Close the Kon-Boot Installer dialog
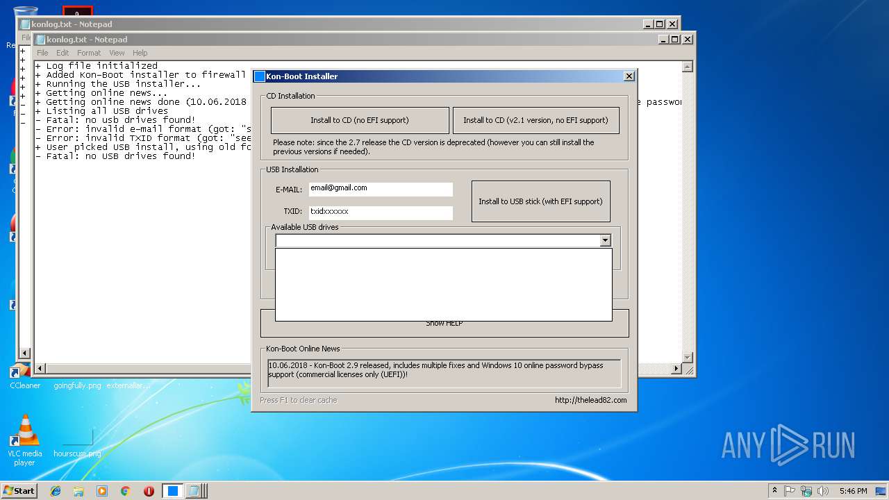The image size is (889, 500). pyautogui.click(x=629, y=76)
